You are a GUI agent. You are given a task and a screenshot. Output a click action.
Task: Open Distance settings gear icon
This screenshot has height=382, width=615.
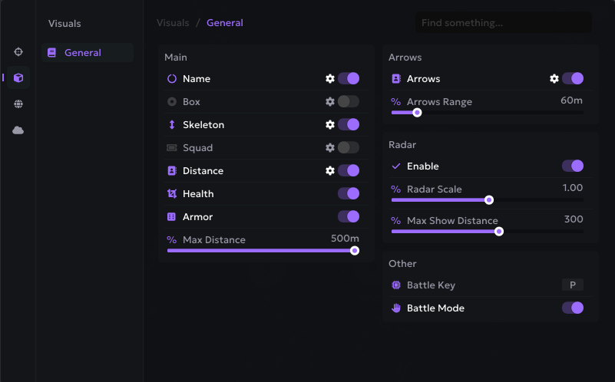coord(330,170)
